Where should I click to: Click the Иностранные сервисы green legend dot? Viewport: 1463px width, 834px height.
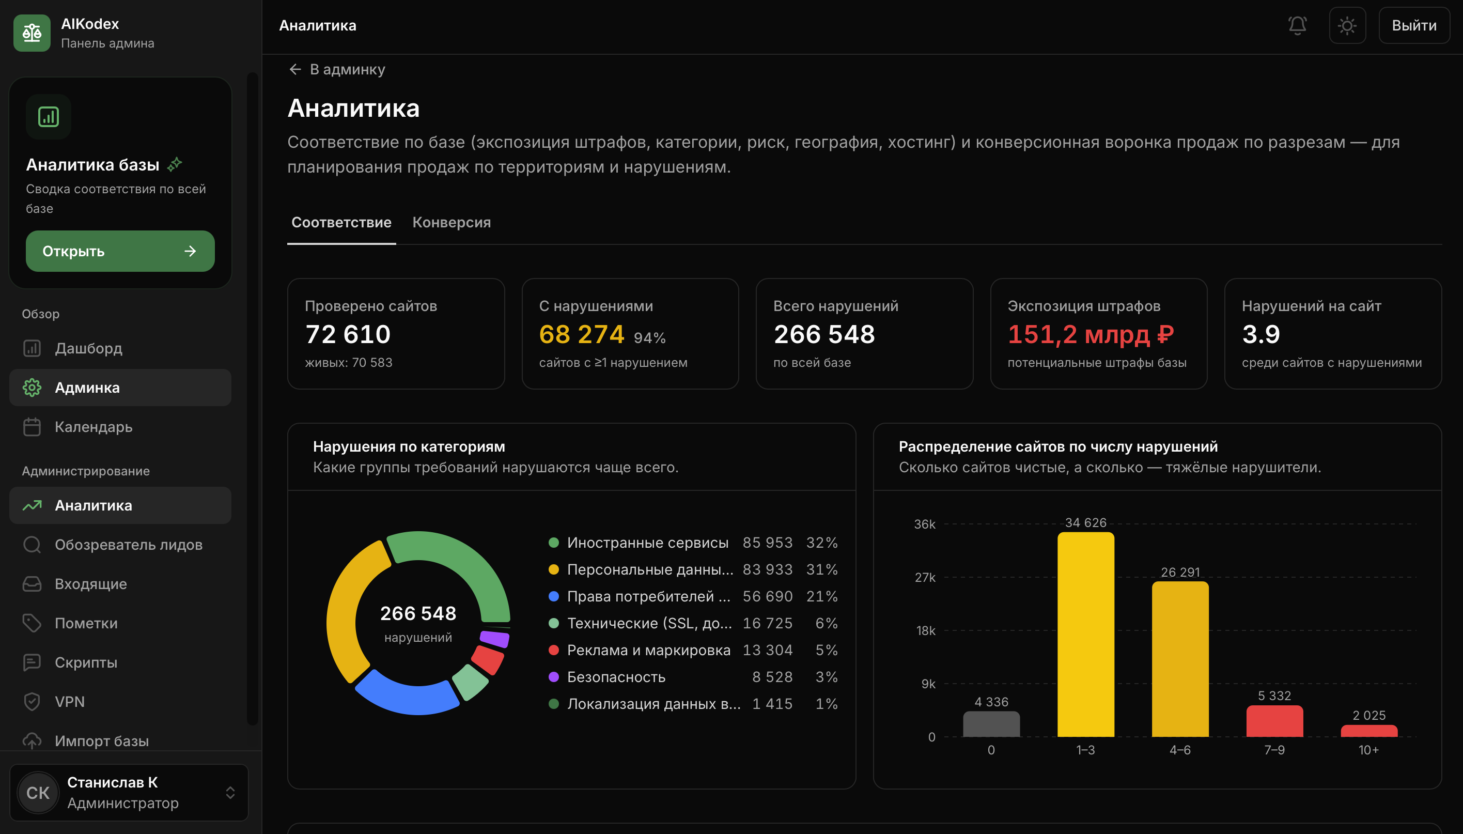(553, 543)
